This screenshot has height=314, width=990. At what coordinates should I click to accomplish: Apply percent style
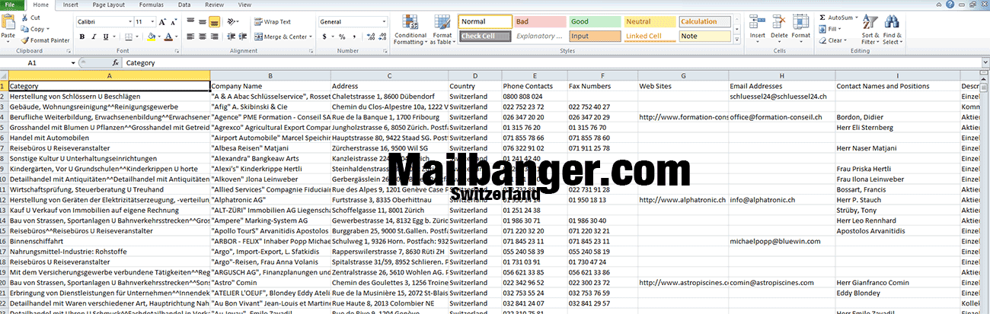click(340, 36)
